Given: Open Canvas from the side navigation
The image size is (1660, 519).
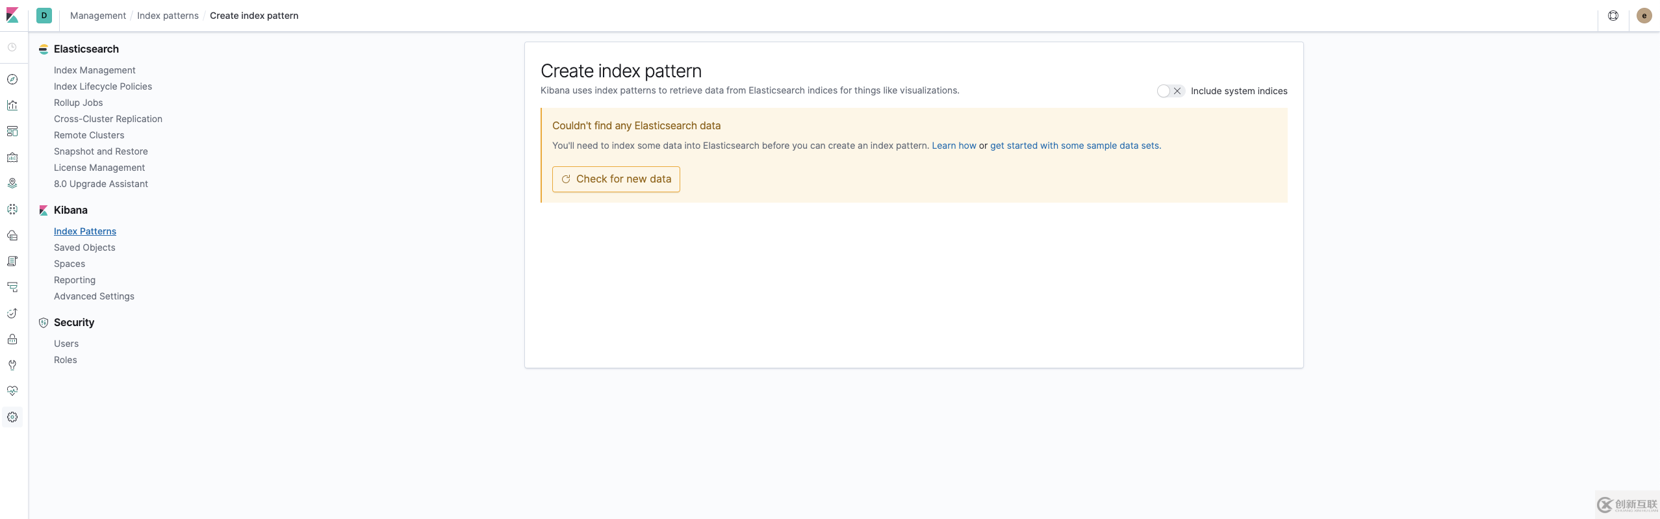Looking at the screenshot, I should 12,157.
